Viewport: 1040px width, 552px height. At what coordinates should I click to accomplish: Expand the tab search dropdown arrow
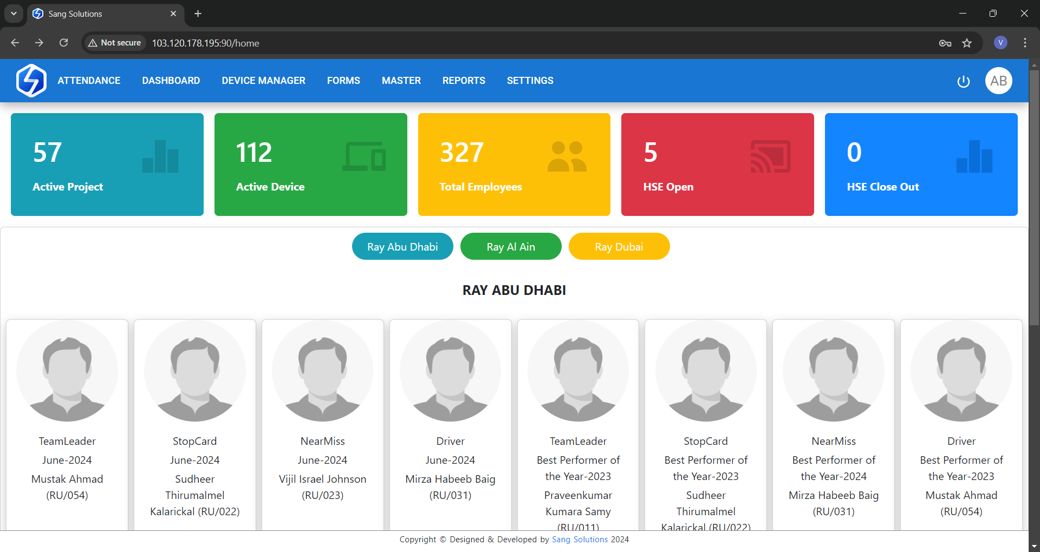click(14, 14)
